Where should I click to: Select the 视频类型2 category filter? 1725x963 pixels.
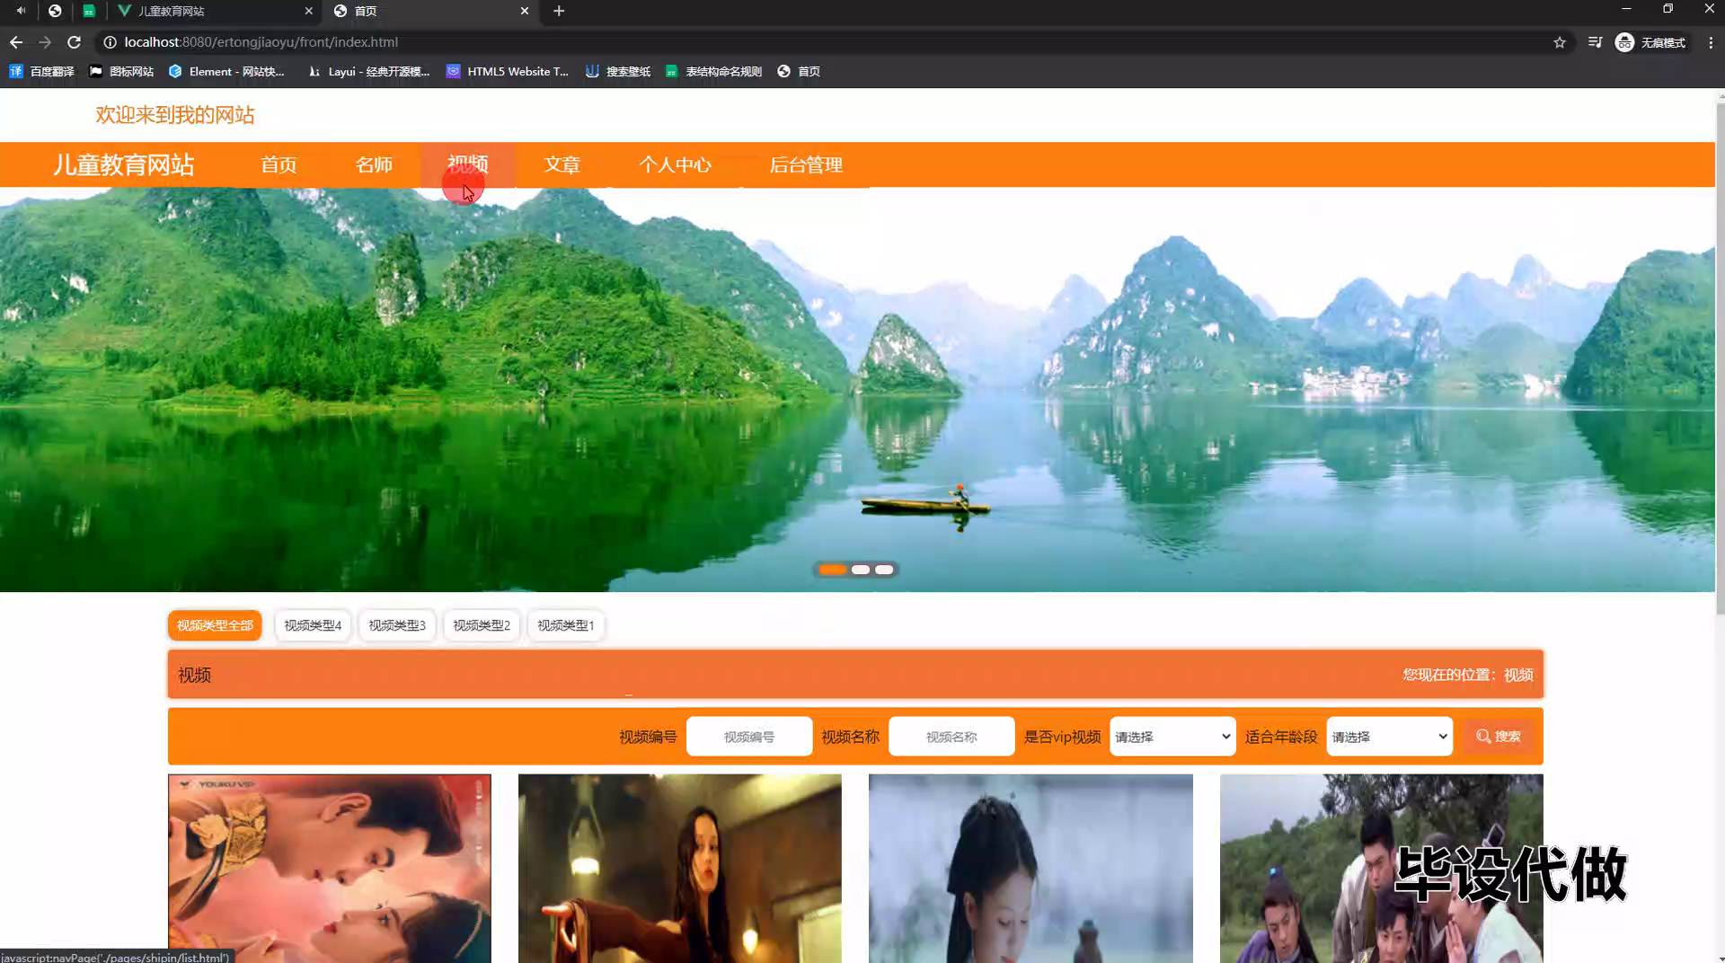coord(481,625)
